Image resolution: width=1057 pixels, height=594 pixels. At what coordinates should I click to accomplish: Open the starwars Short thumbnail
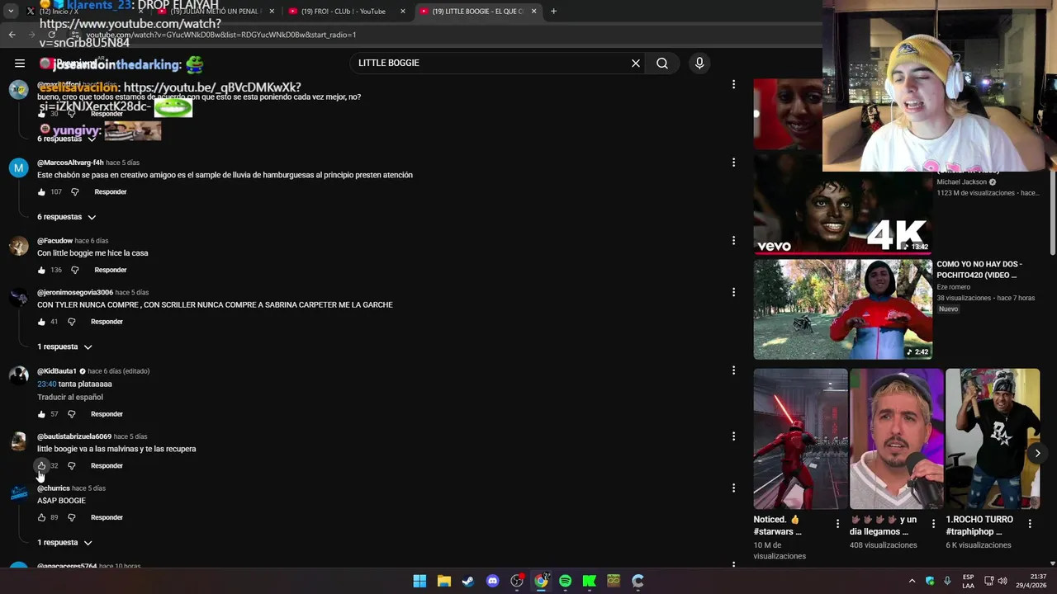click(800, 439)
